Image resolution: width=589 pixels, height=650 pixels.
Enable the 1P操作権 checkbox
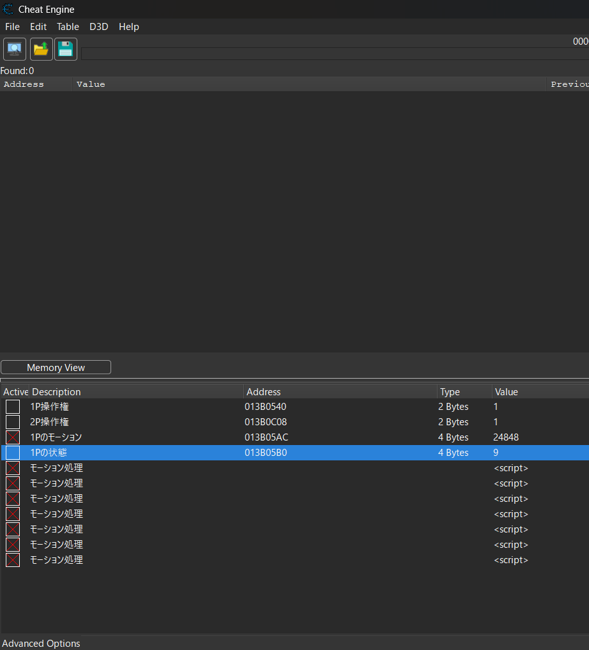pyautogui.click(x=13, y=407)
